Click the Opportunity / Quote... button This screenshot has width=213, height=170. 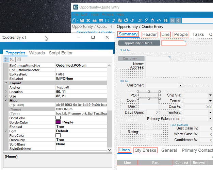pyautogui.click(x=139, y=43)
